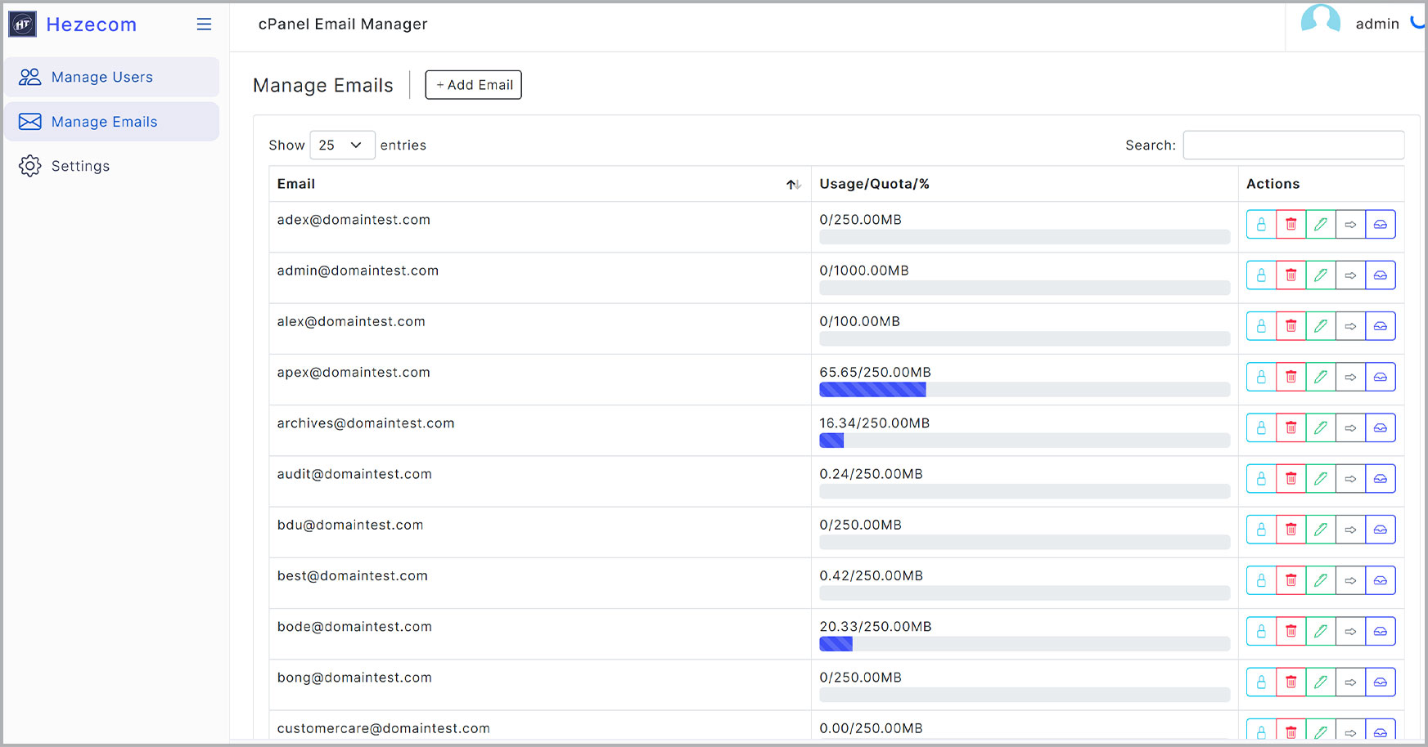Click the arrow icon for bong@domaintest.com
1428x747 pixels.
[1350, 682]
